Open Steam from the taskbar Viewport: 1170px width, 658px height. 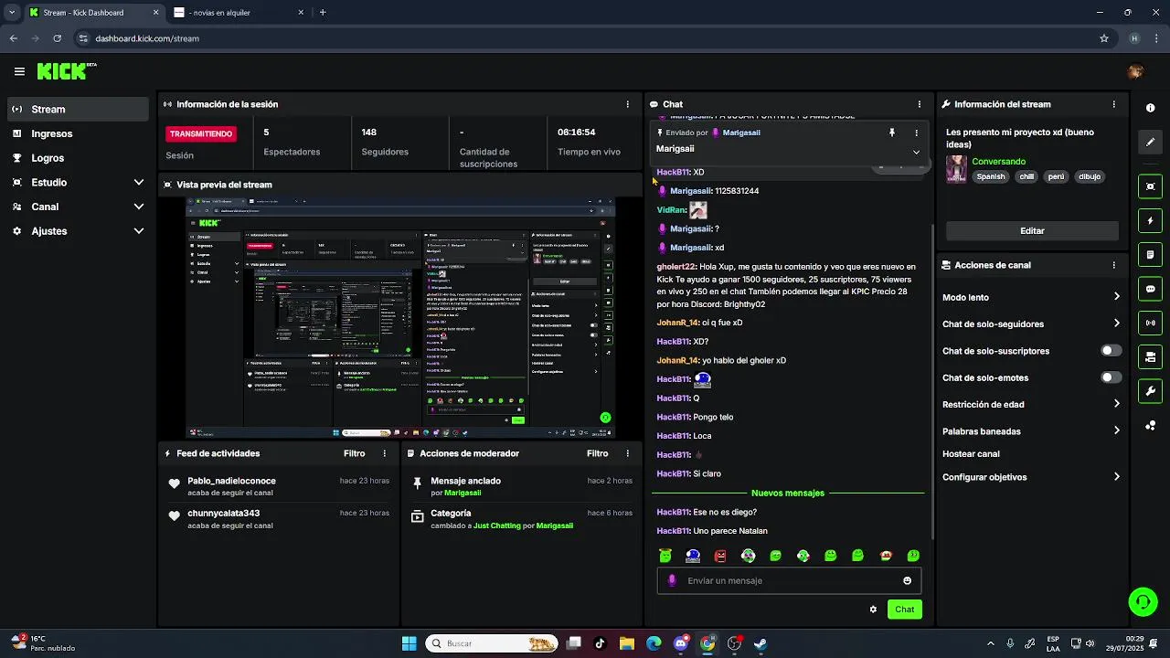tap(760, 643)
